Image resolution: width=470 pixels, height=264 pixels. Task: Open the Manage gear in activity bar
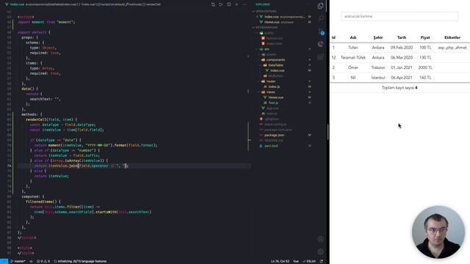coord(320,252)
